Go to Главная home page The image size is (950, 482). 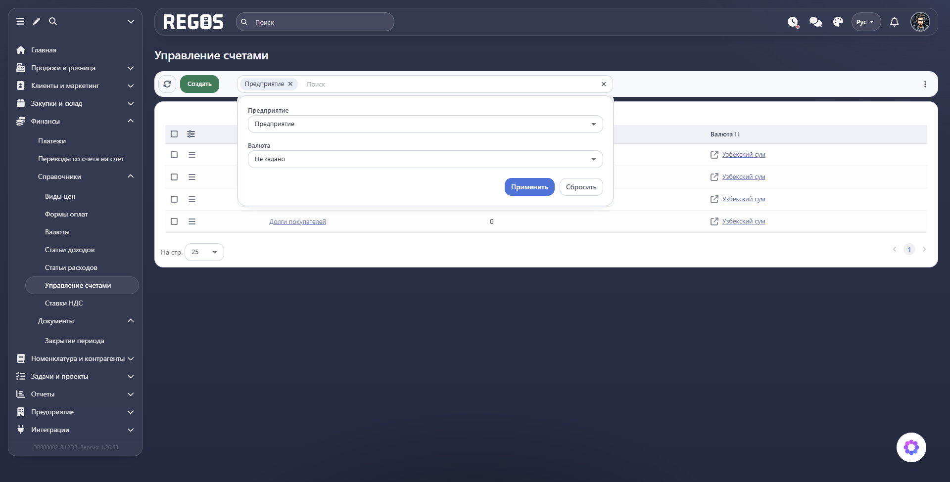44,50
